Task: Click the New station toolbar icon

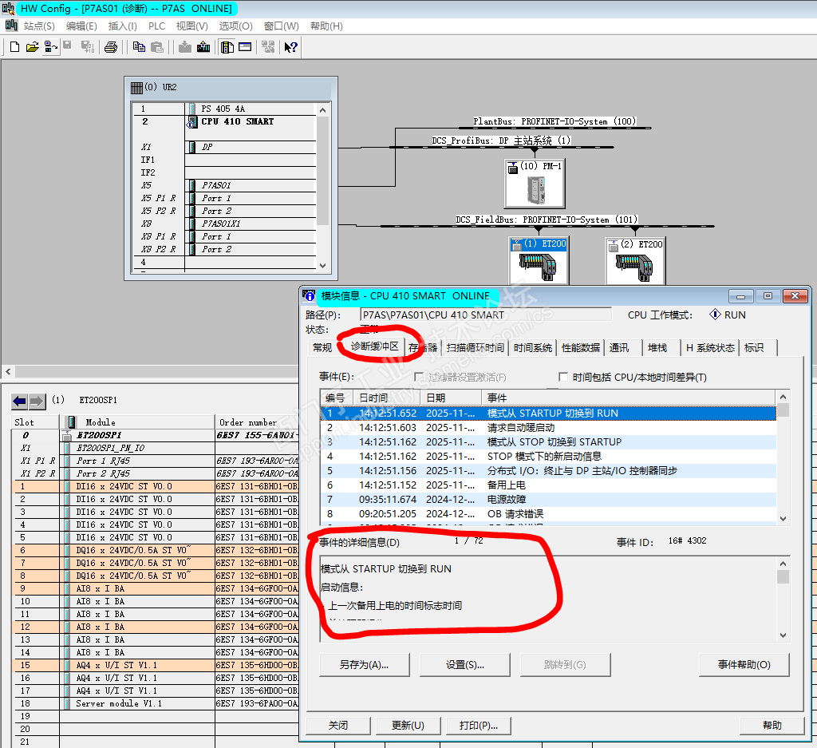Action: (x=14, y=47)
